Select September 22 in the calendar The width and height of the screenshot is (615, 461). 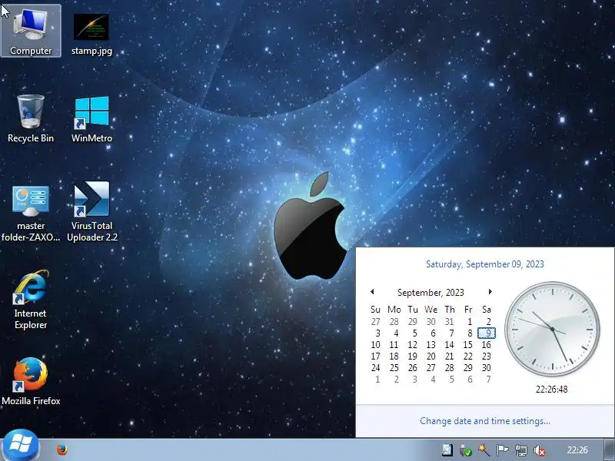tap(468, 357)
